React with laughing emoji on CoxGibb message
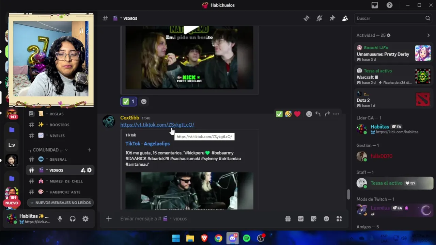 click(x=288, y=114)
